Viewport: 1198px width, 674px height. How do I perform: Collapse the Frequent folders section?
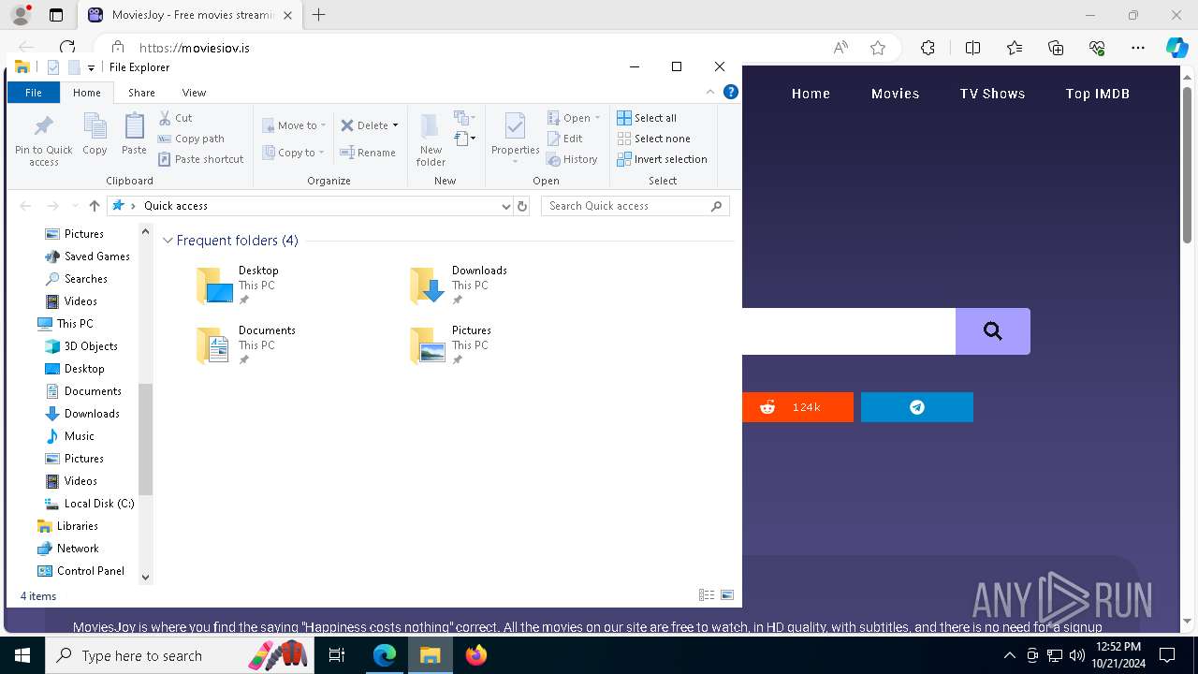click(168, 241)
